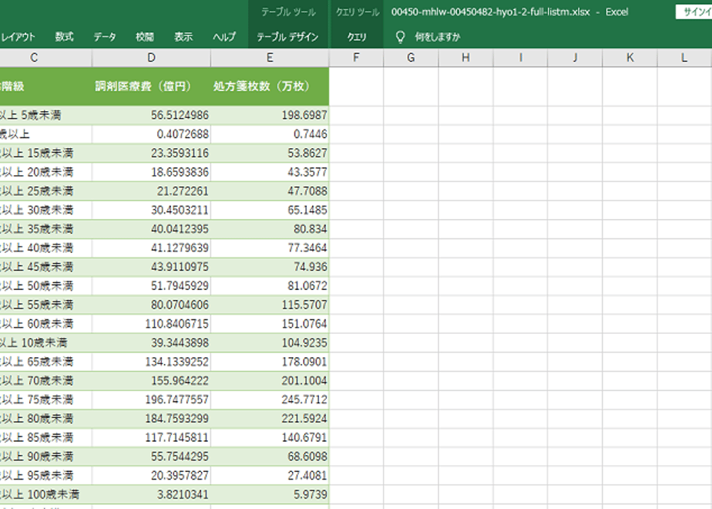
Task: Select cell with value 140.6791
Action: click(x=270, y=437)
